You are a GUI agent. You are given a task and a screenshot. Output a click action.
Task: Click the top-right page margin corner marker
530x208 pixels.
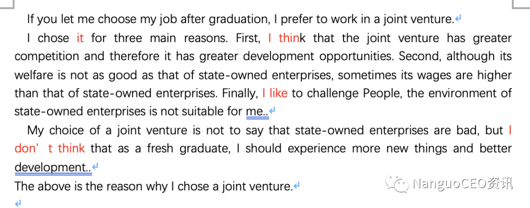click(521, 4)
